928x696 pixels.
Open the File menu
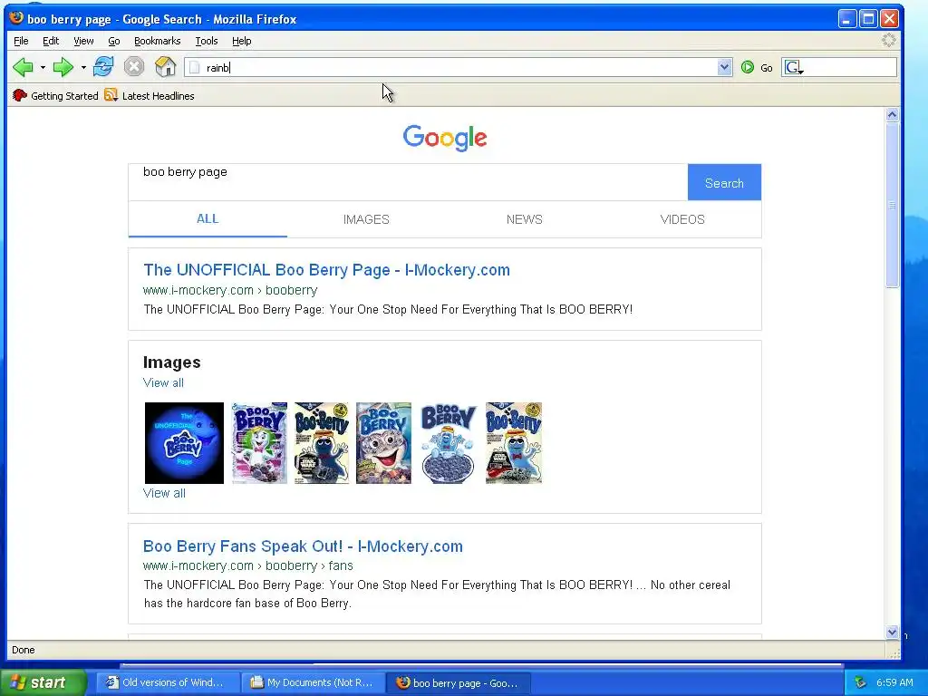tap(21, 41)
